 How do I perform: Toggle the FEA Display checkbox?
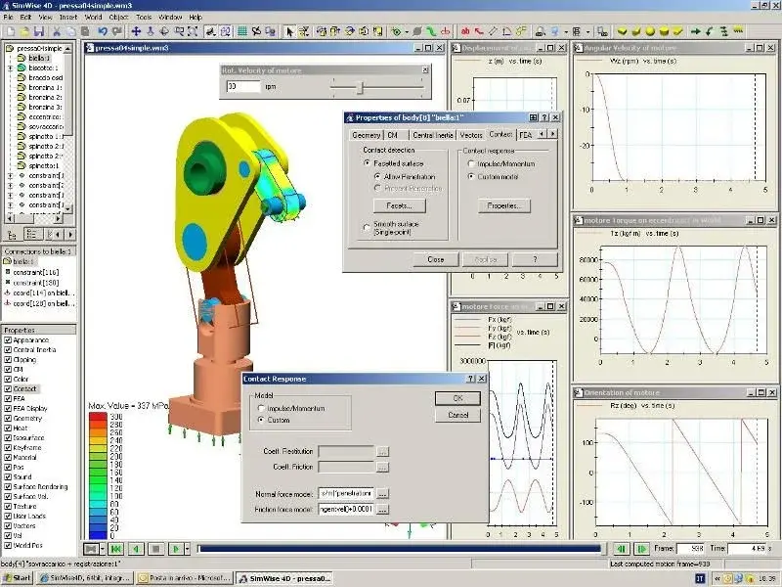tap(8, 408)
